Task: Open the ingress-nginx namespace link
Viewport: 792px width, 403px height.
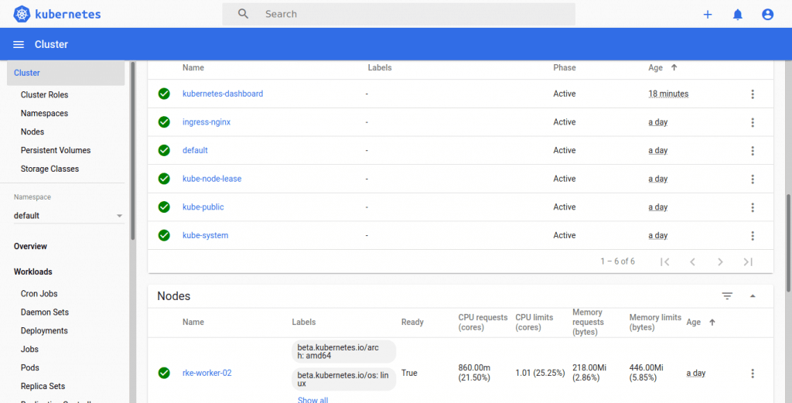Action: pyautogui.click(x=207, y=122)
